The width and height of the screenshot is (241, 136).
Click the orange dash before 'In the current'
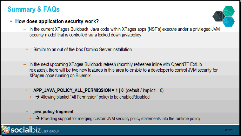[25, 29]
